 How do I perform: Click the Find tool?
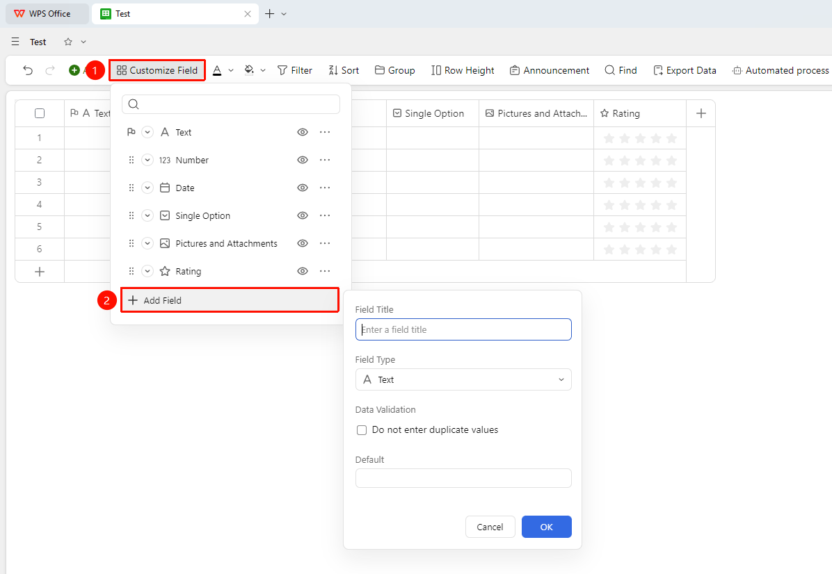click(x=621, y=70)
